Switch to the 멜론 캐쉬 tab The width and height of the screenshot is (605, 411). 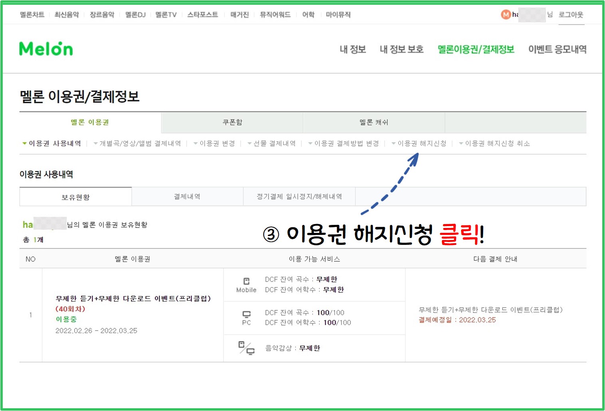[x=374, y=122]
